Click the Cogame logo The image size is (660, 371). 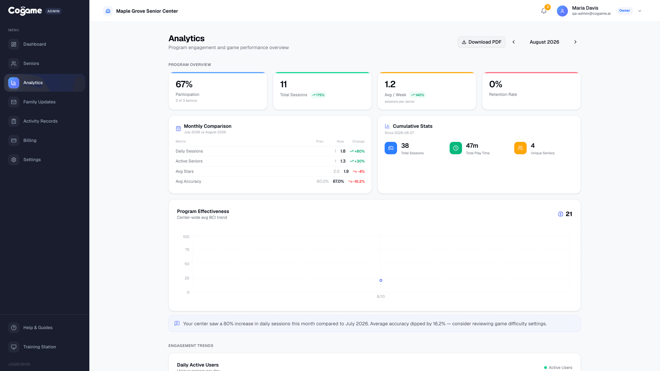coord(25,11)
